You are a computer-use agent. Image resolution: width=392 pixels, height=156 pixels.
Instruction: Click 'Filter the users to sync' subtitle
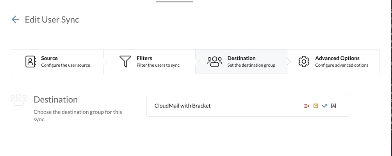[x=158, y=65]
